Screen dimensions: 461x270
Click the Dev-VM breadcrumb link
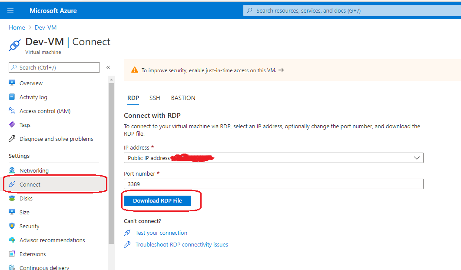(46, 28)
